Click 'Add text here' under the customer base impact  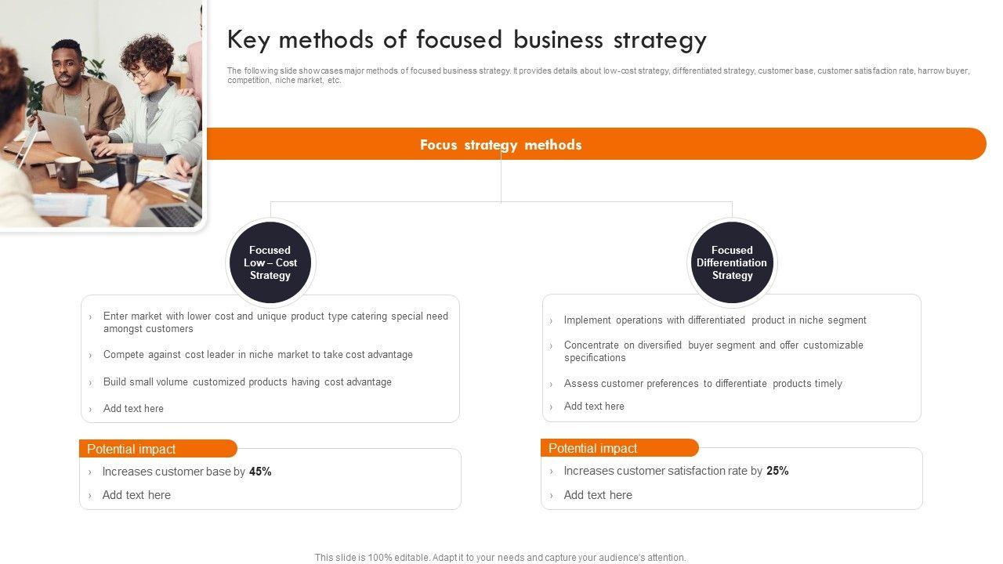point(136,495)
